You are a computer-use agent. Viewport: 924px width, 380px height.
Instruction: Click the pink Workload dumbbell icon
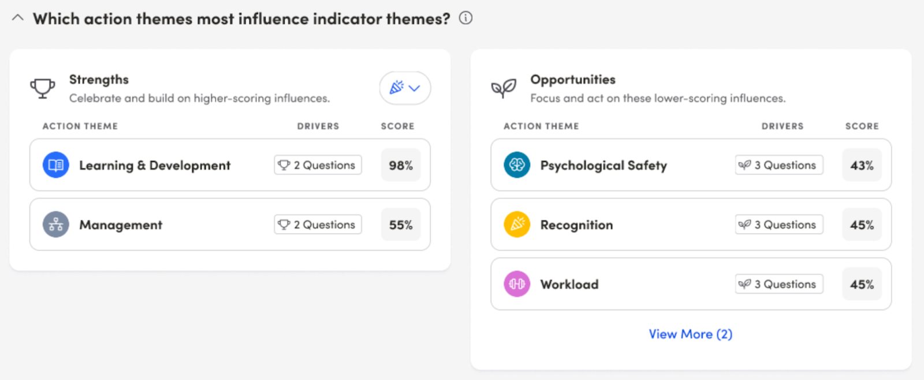(x=517, y=284)
